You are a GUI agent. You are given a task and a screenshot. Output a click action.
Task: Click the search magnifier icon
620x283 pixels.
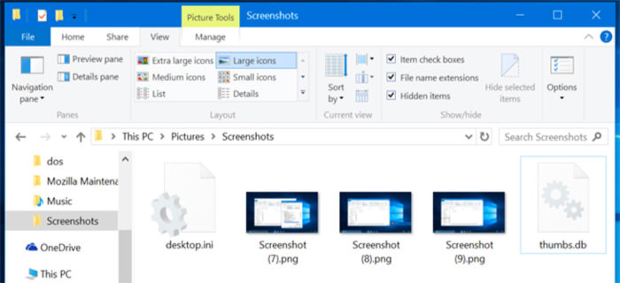tap(597, 137)
